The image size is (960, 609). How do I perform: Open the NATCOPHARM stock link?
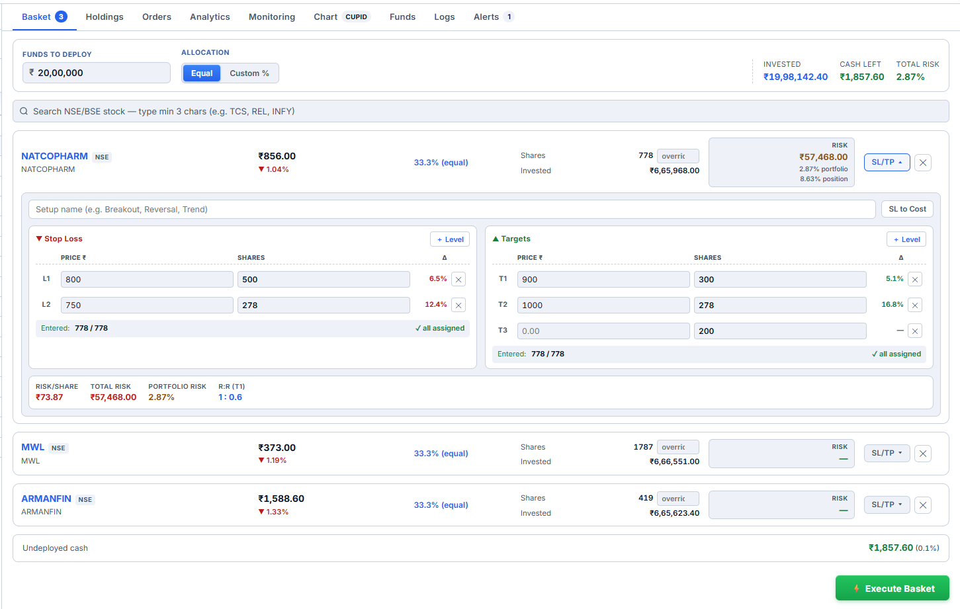tap(54, 156)
